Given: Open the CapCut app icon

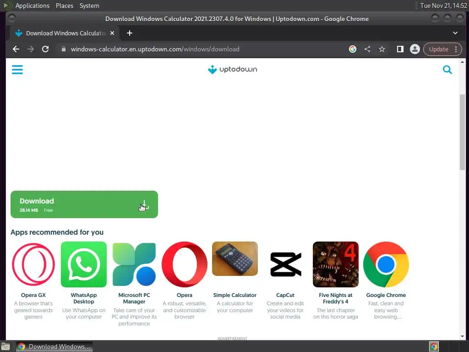Looking at the screenshot, I should coord(285,264).
